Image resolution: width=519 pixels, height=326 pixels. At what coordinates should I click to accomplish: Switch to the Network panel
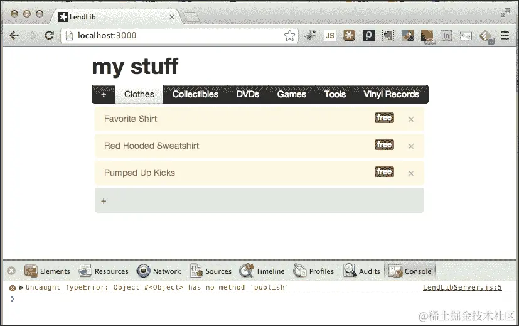[159, 271]
